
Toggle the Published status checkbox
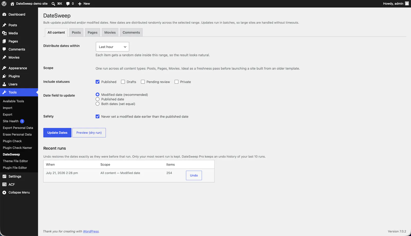98,82
